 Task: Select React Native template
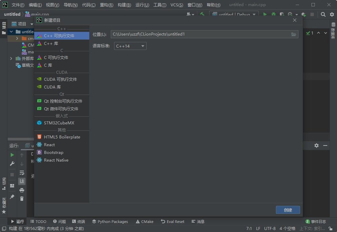click(62, 160)
